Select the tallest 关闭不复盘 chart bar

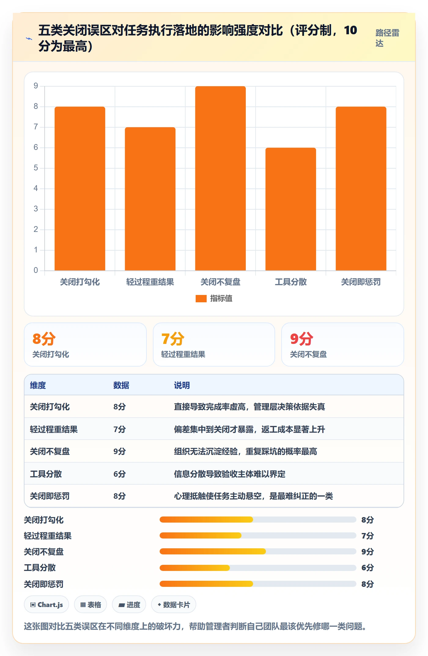coord(220,178)
